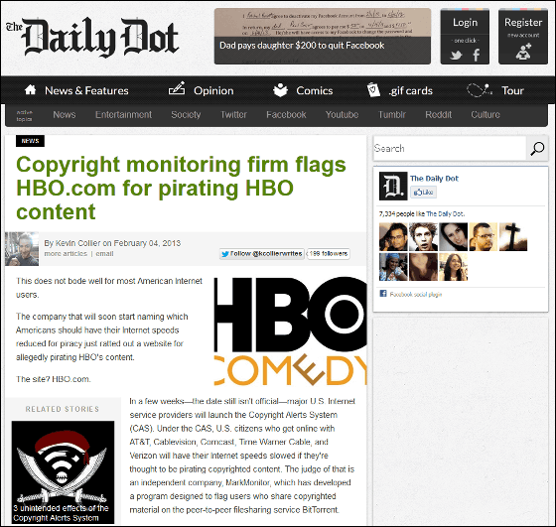Select the Culture topic

point(486,114)
